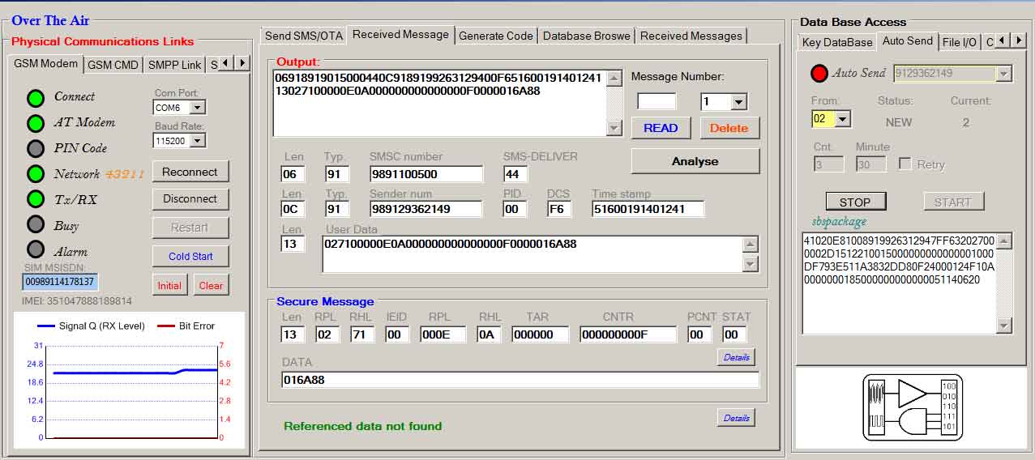
Task: Select the Received Message tab
Action: 400,34
